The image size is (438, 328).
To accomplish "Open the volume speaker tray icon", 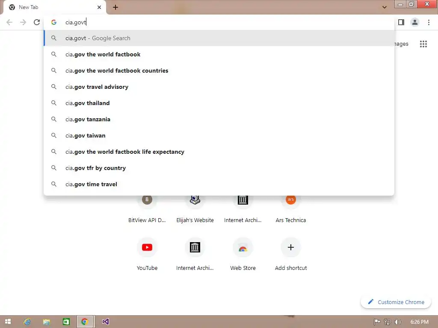I will [x=397, y=322].
